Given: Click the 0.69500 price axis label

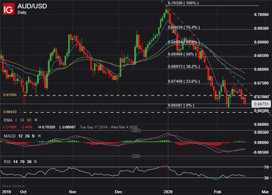Looking at the screenshot, I should [261, 28].
